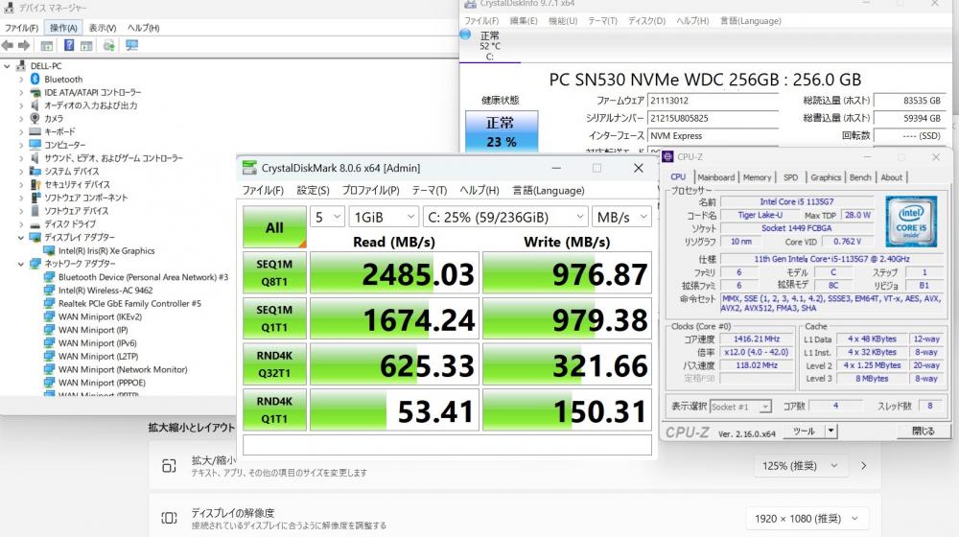The image size is (959, 537).
Task: Open プロファイル(P) menu in CrystalDiskMark
Action: [x=370, y=190]
